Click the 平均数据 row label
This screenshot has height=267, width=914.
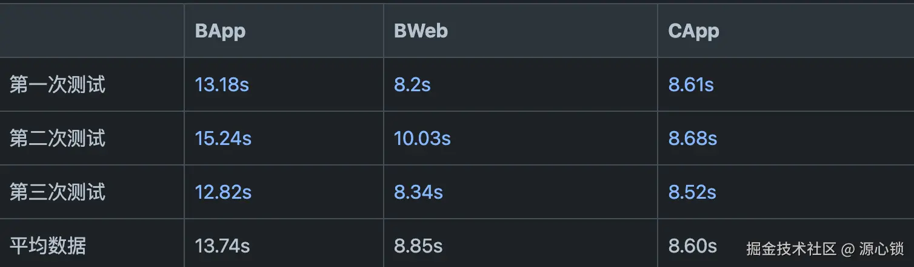click(x=48, y=246)
